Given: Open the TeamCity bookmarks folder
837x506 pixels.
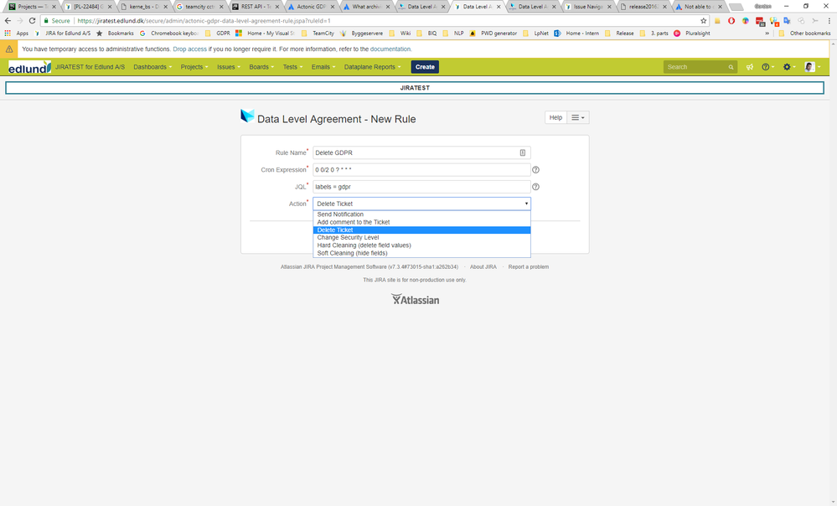Looking at the screenshot, I should click(x=318, y=34).
